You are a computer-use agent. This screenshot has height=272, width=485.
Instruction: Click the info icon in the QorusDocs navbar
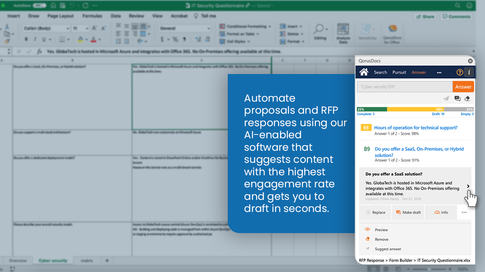(469, 72)
